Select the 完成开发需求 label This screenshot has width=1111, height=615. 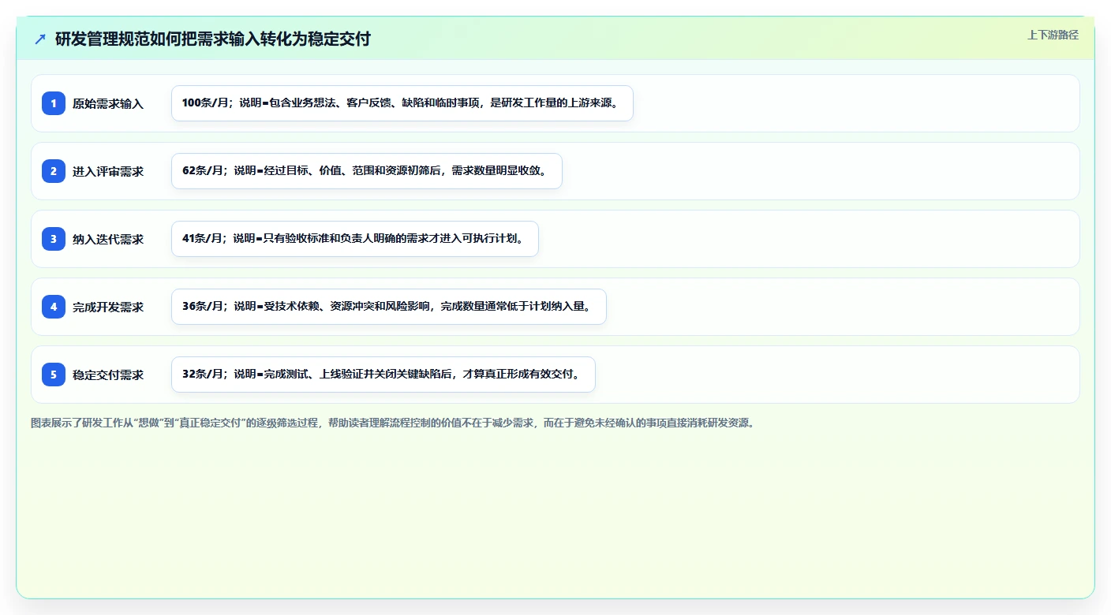108,307
